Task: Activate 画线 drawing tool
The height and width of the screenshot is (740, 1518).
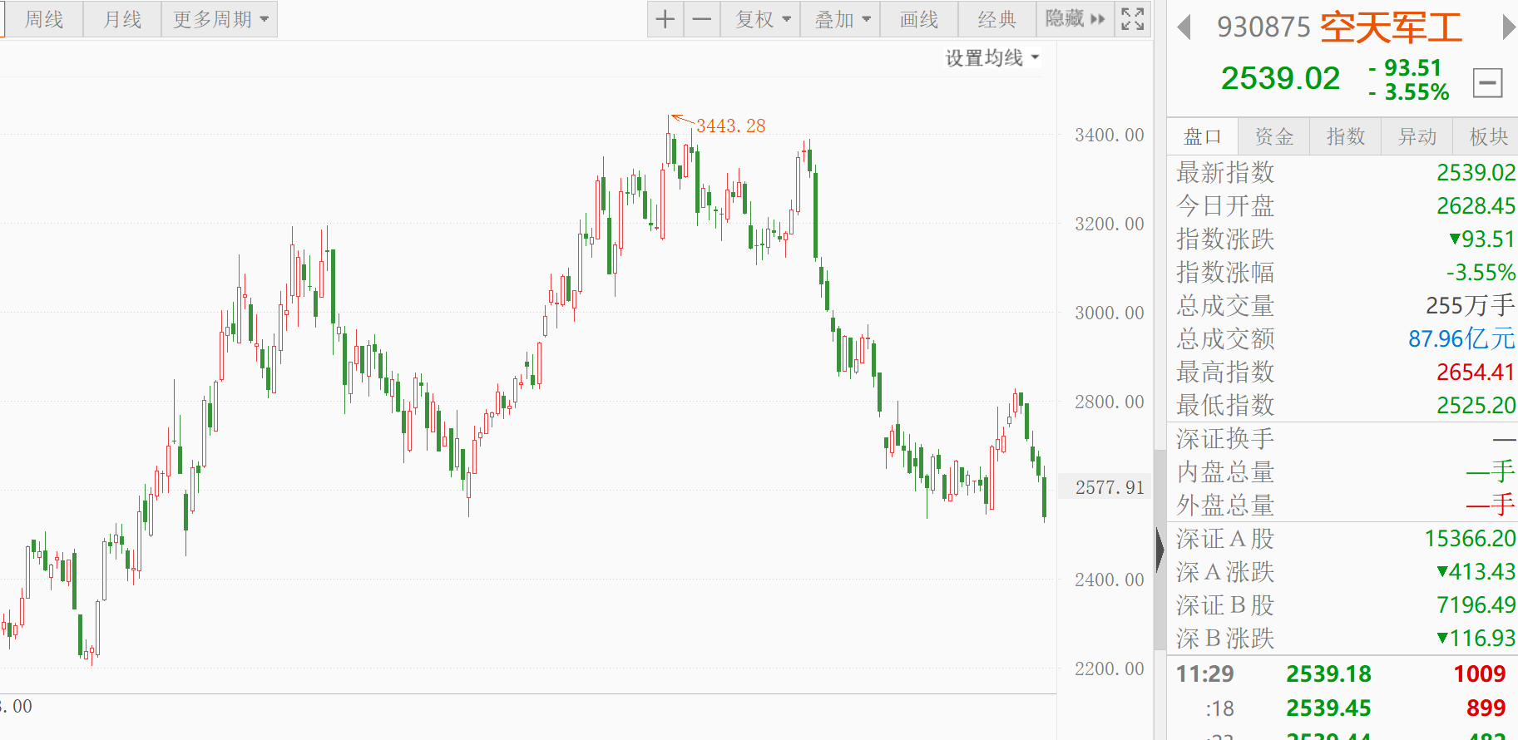Action: (919, 19)
